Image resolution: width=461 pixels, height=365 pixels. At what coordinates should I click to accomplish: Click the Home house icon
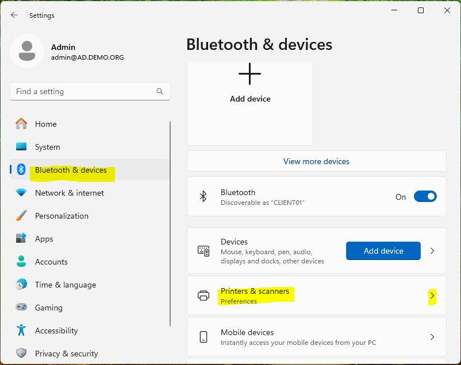pos(21,123)
